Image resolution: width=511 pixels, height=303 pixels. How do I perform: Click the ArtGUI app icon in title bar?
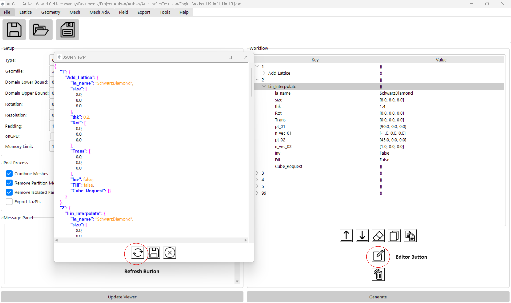click(x=3, y=4)
